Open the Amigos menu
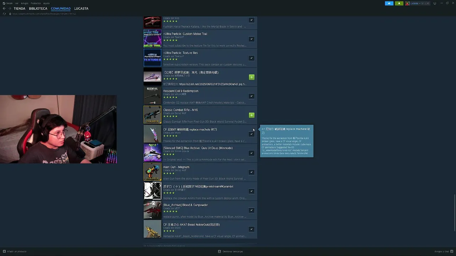 (25, 3)
